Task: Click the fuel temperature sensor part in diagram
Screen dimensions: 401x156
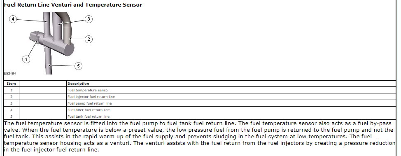Action: tap(36, 38)
